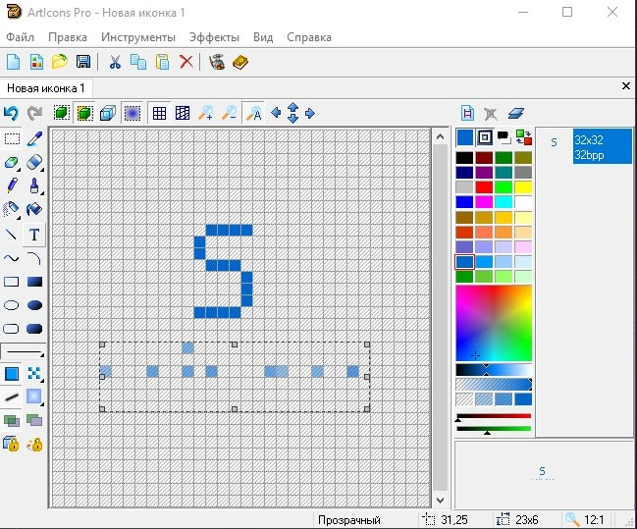637x529 pixels.
Task: Select the empty ellipse tool
Action: tap(12, 305)
